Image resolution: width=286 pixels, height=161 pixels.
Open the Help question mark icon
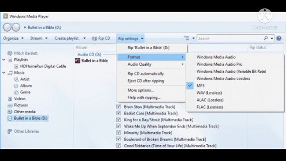point(279,38)
